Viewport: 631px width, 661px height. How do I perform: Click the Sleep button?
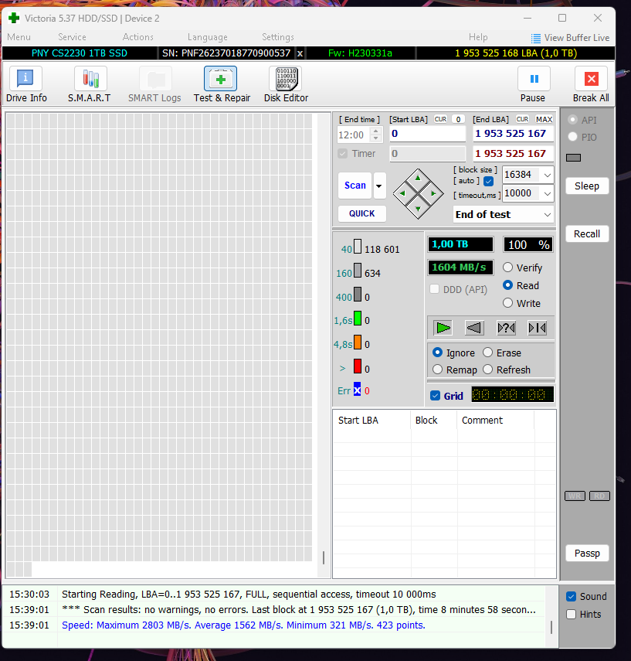point(587,186)
